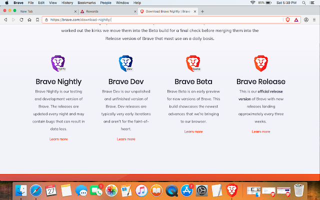
Task: Open the Bookmarks menu
Action: (x=86, y=3)
